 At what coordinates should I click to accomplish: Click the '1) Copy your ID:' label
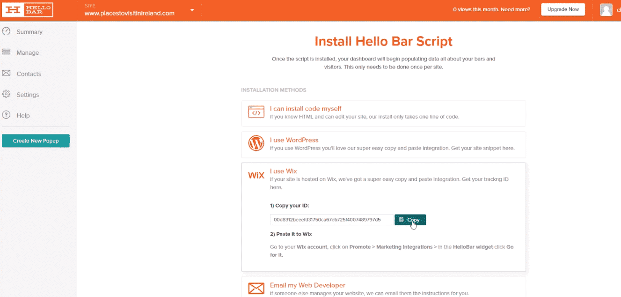(290, 206)
